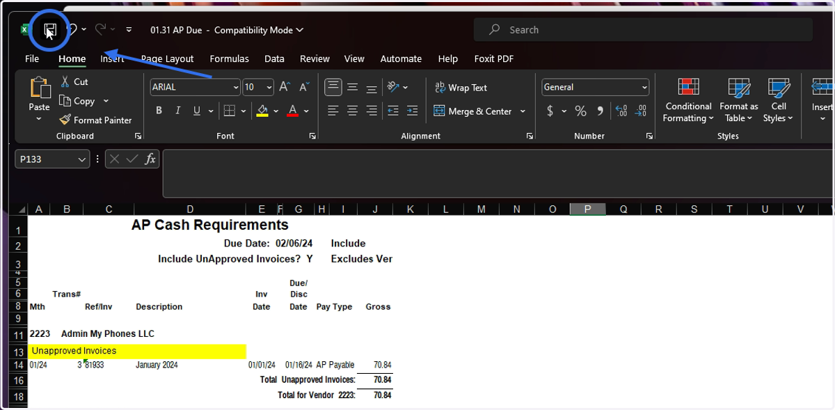This screenshot has height=410, width=835.
Task: Toggle Underline formatting
Action: point(197,111)
